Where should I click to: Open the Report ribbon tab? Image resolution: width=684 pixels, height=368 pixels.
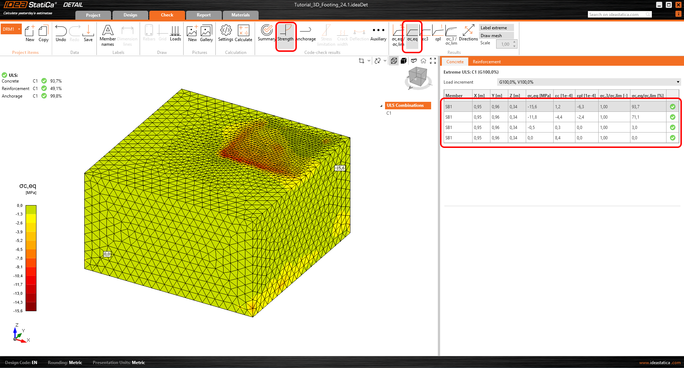(x=204, y=15)
